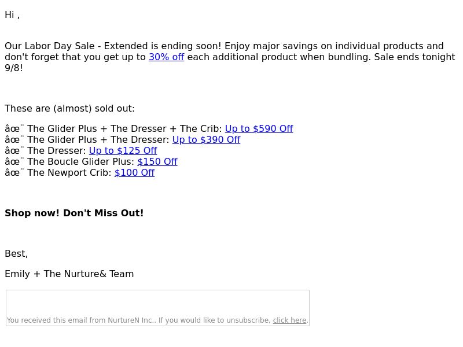Click the Best, closing line
Image resolution: width=463 pixels, height=347 pixels.
(x=16, y=254)
